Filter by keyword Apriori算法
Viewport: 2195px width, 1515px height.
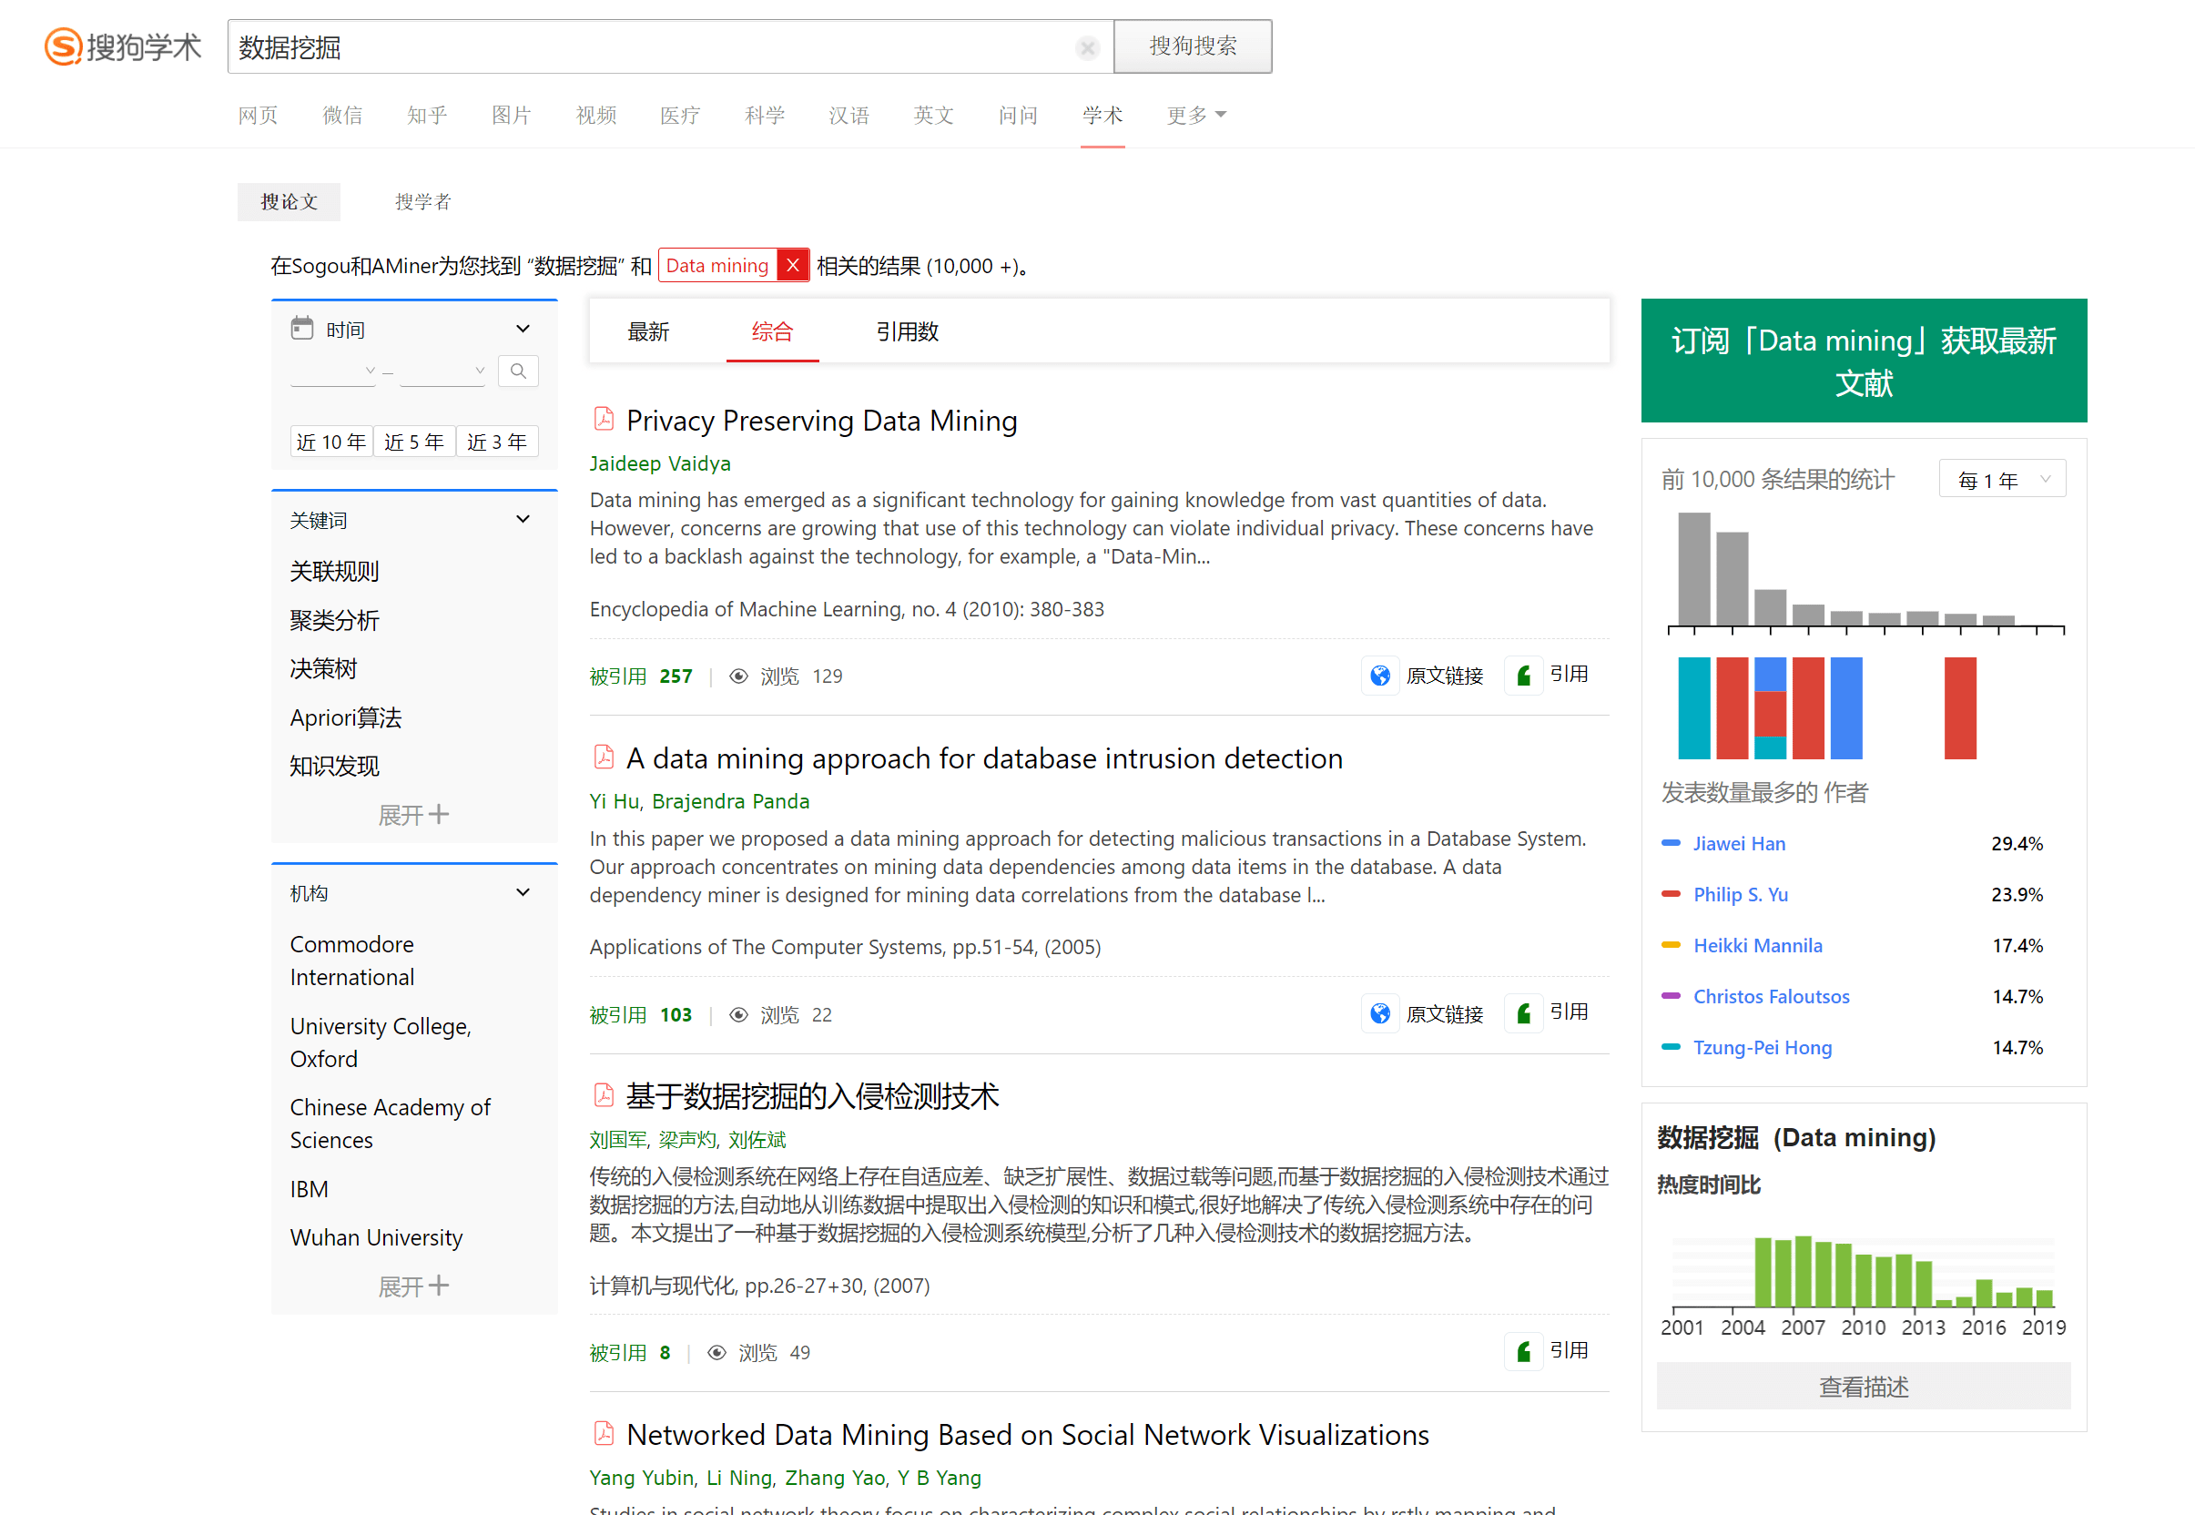tap(345, 717)
